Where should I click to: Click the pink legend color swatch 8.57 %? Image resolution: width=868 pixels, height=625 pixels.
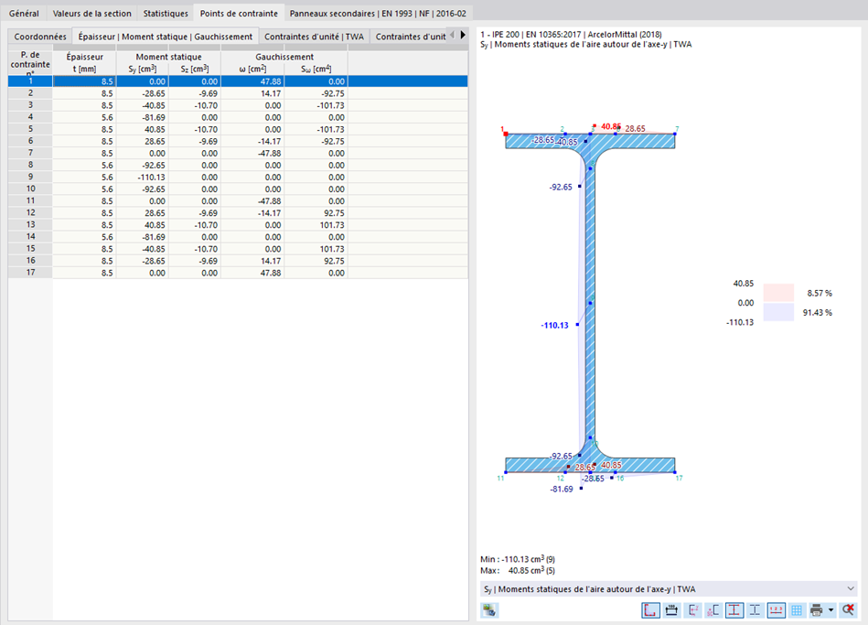pyautogui.click(x=778, y=293)
